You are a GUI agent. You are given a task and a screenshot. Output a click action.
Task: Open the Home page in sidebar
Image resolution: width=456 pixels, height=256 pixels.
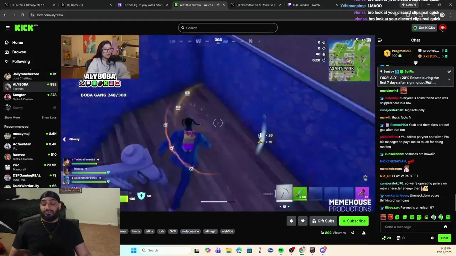click(x=14, y=42)
